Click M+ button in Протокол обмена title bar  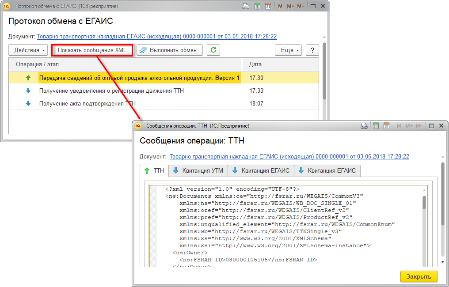point(290,6)
